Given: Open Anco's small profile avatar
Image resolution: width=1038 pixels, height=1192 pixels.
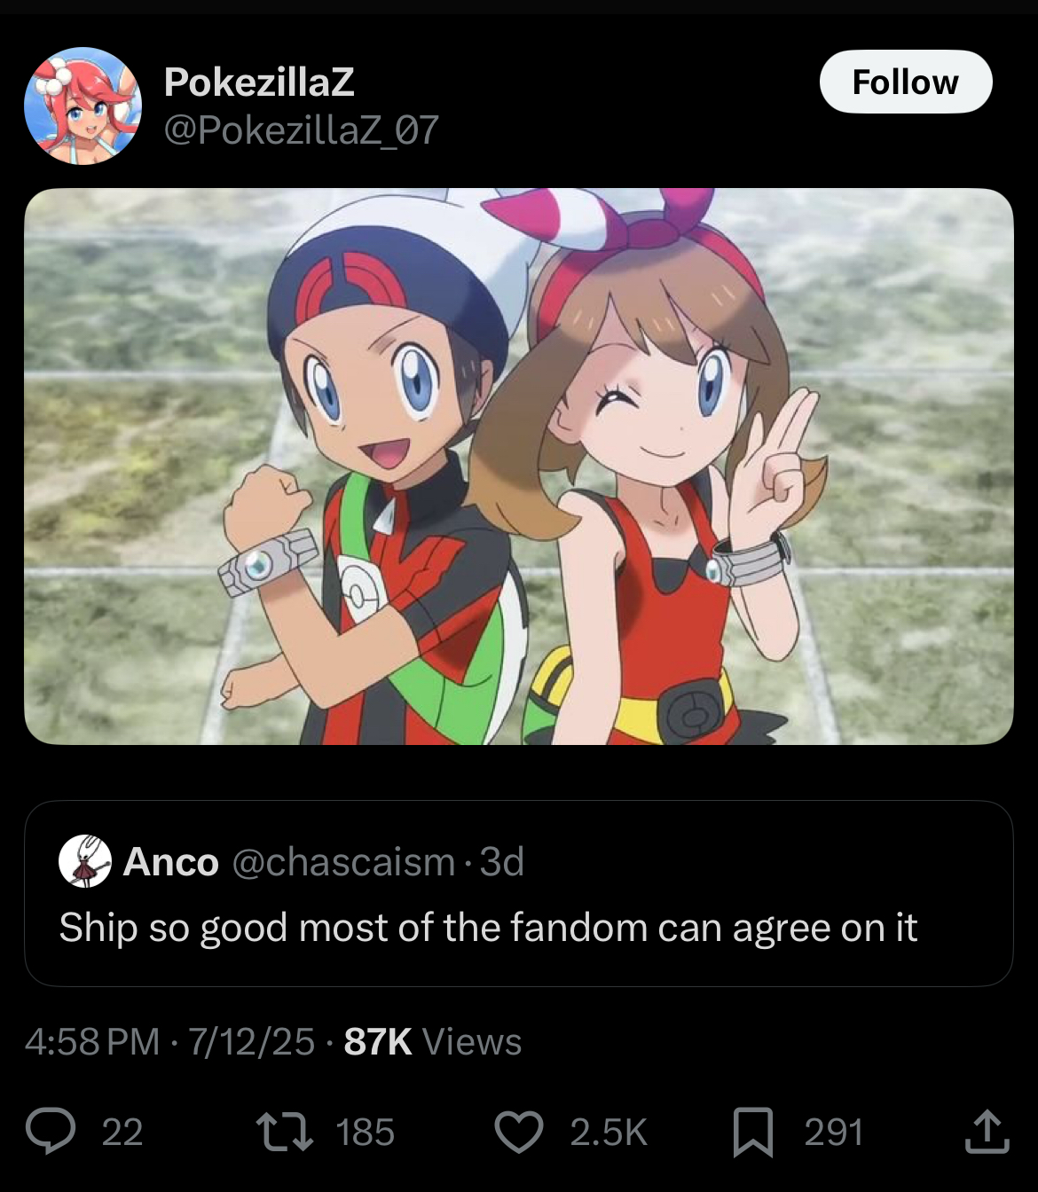Looking at the screenshot, I should 85,861.
